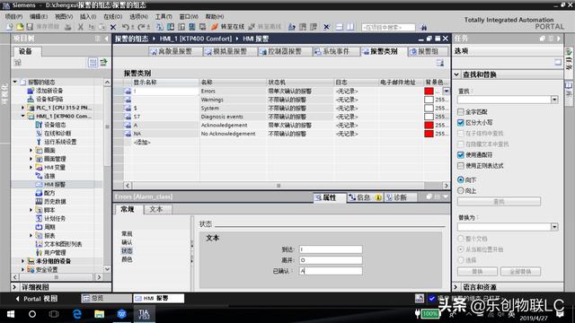Select HMI alarms (HMI 报警) in project tree
575x323 pixels.
click(x=55, y=184)
